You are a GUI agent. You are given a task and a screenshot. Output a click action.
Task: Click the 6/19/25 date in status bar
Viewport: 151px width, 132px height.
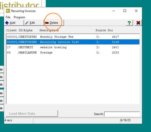click(x=125, y=120)
